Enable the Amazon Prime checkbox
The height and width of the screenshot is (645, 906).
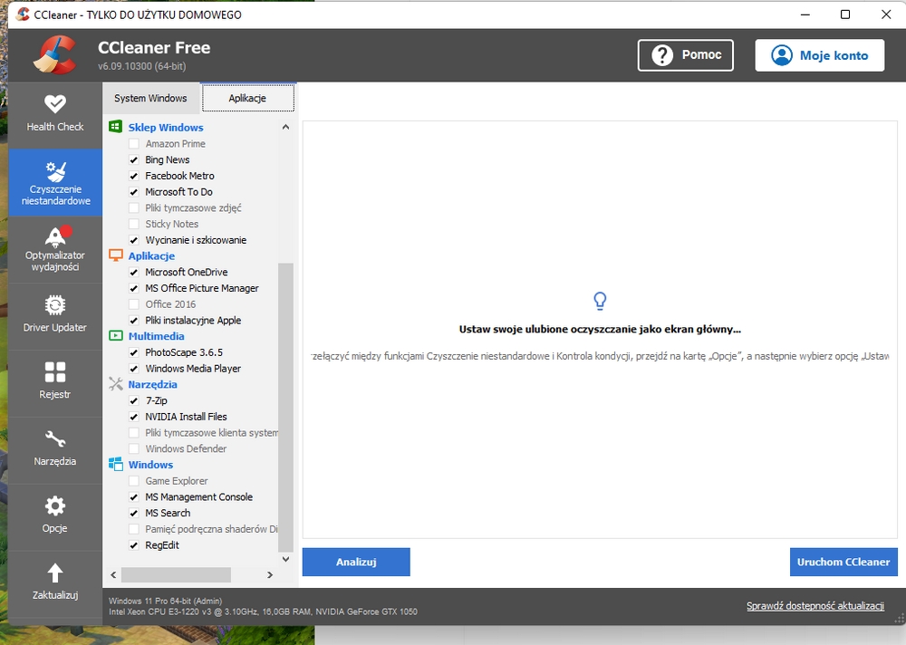[134, 143]
